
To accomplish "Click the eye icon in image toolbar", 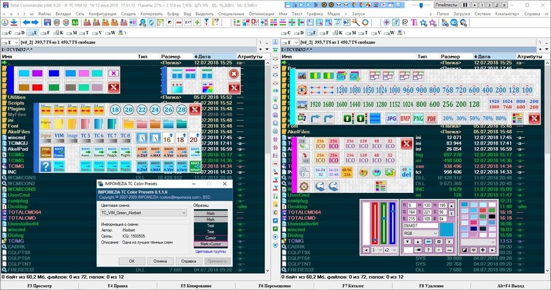I will pyautogui.click(x=302, y=90).
